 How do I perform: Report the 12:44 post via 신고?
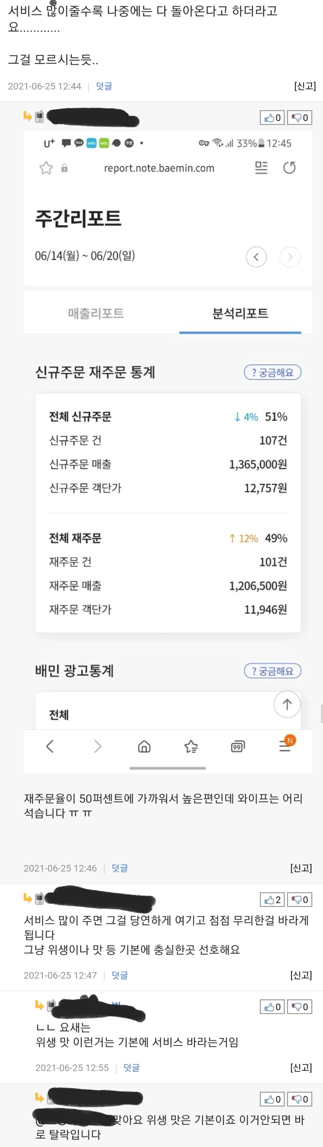[305, 86]
